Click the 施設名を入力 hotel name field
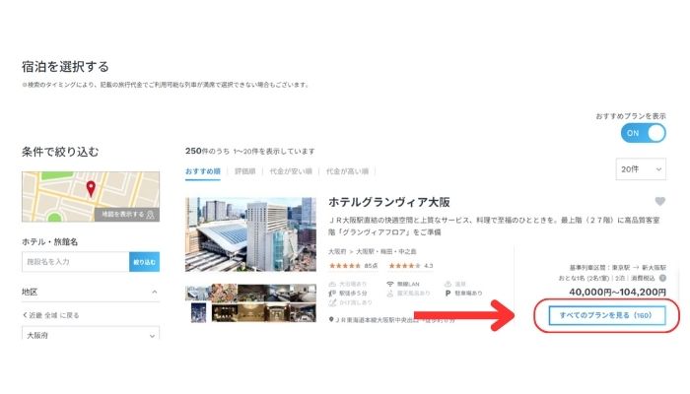The image size is (690, 394). (x=76, y=262)
